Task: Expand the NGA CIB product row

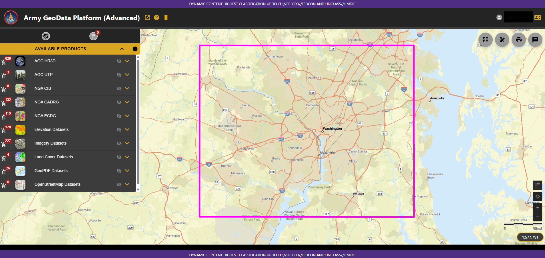Action: tap(127, 89)
